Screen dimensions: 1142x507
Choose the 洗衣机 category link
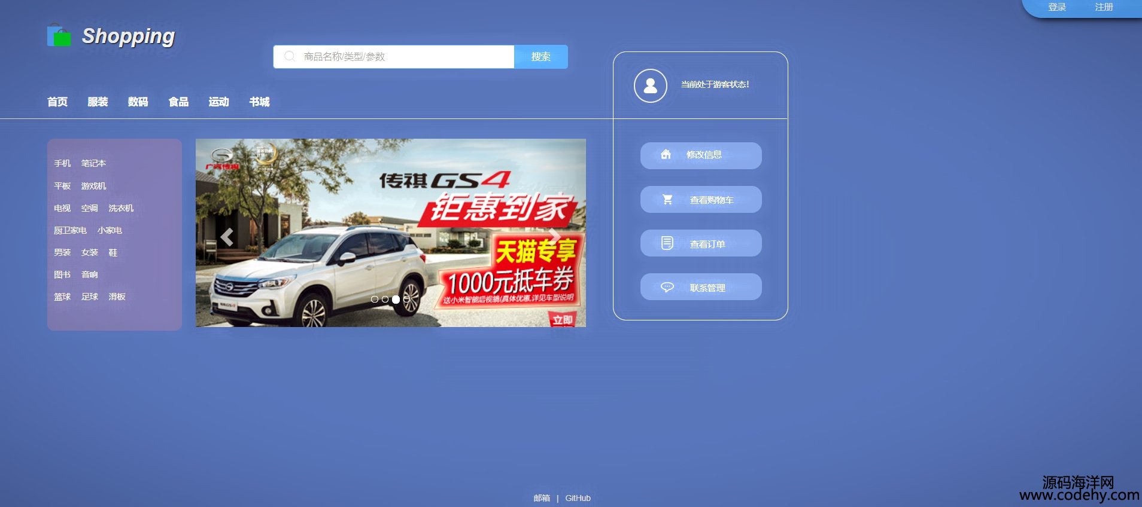(x=121, y=208)
